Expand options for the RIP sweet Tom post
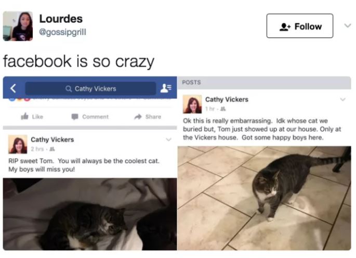 tap(168, 139)
